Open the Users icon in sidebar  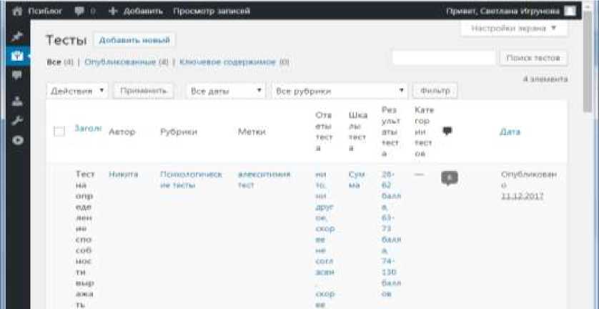click(x=17, y=102)
